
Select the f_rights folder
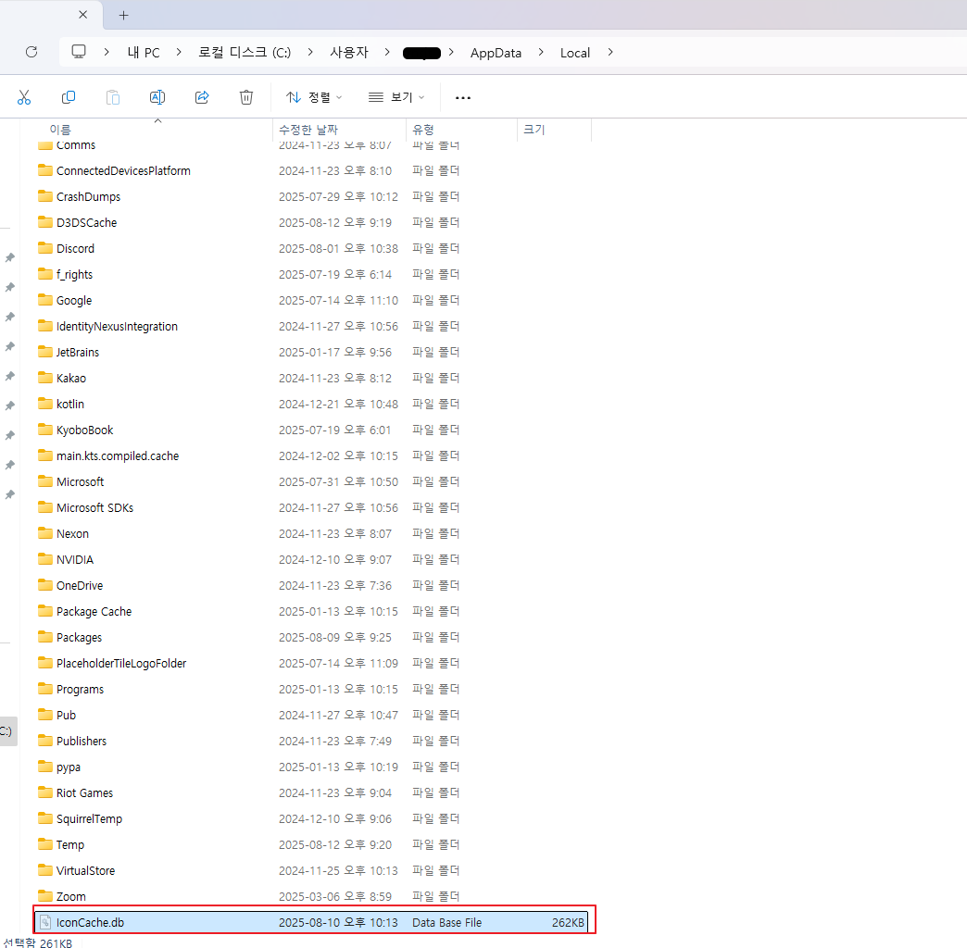[x=74, y=274]
